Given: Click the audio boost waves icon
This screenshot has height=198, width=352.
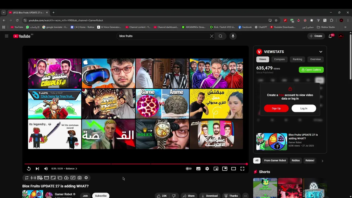Looking at the screenshot, I should coord(33,178).
